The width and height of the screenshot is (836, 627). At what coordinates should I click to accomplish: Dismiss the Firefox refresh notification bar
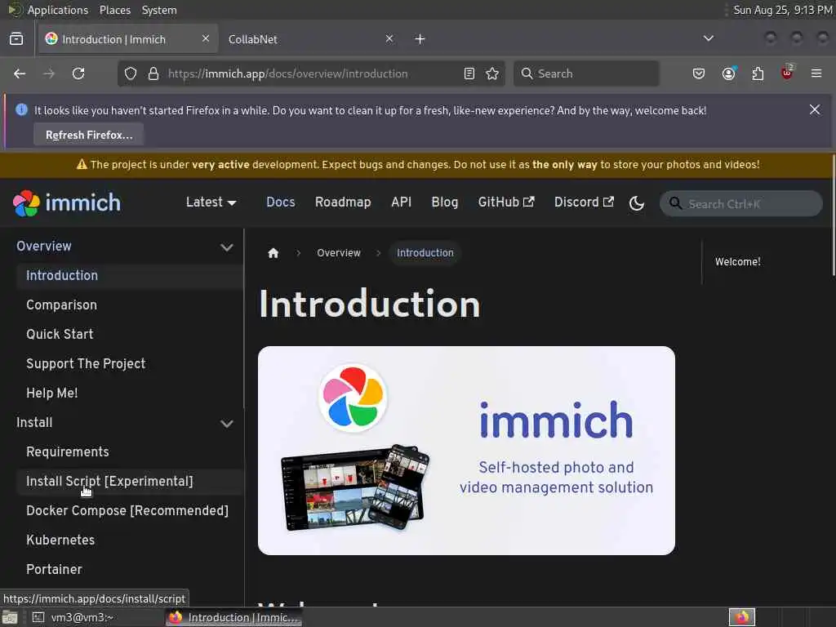pos(814,109)
